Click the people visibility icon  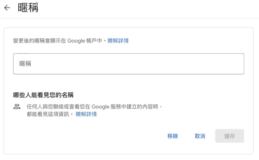[17, 107]
